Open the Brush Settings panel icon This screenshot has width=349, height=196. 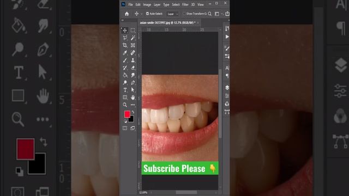pyautogui.click(x=227, y=48)
